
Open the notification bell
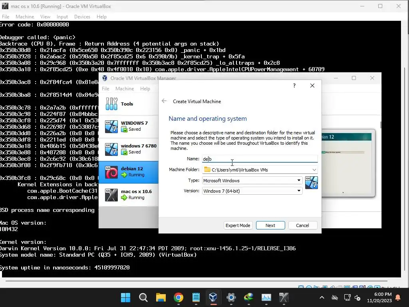398,297
